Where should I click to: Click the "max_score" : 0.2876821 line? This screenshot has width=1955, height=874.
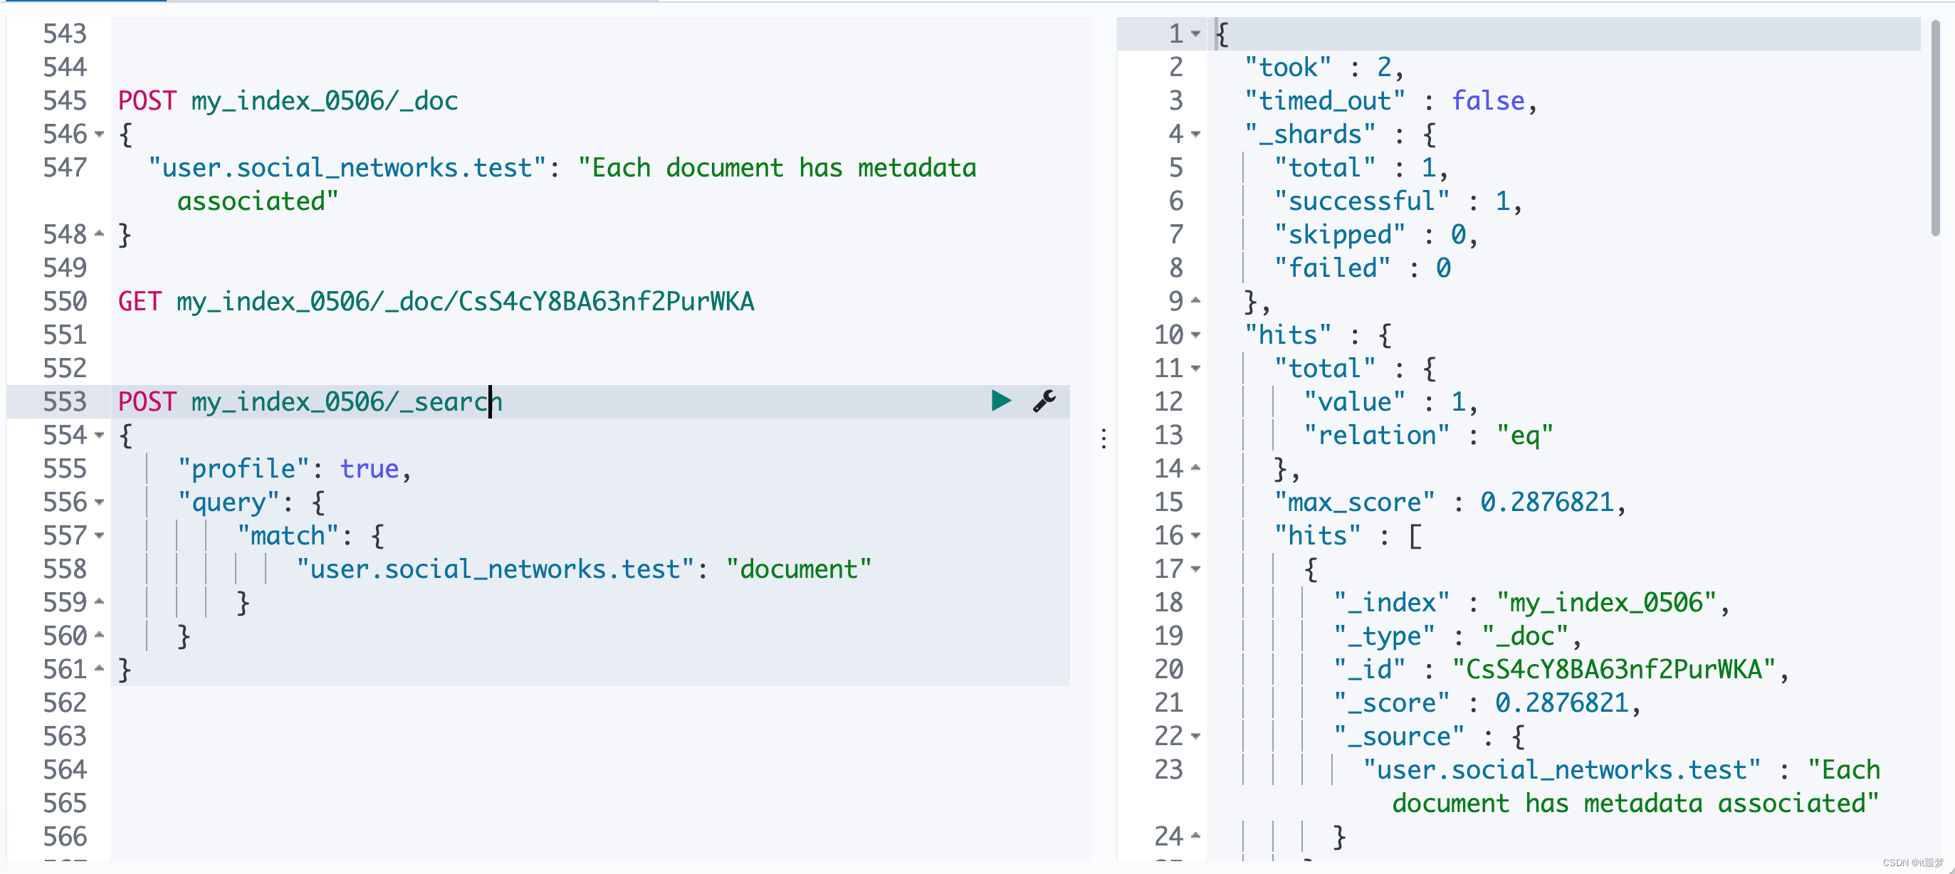pos(1450,502)
